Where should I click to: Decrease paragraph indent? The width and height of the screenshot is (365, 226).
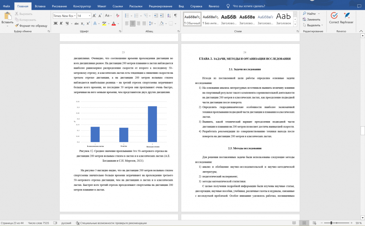(x=156, y=16)
